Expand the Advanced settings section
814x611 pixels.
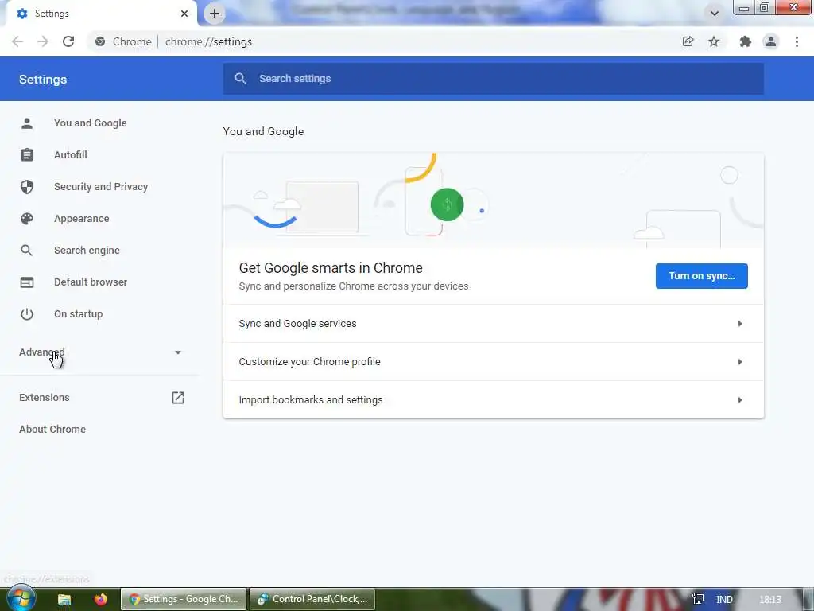(42, 352)
